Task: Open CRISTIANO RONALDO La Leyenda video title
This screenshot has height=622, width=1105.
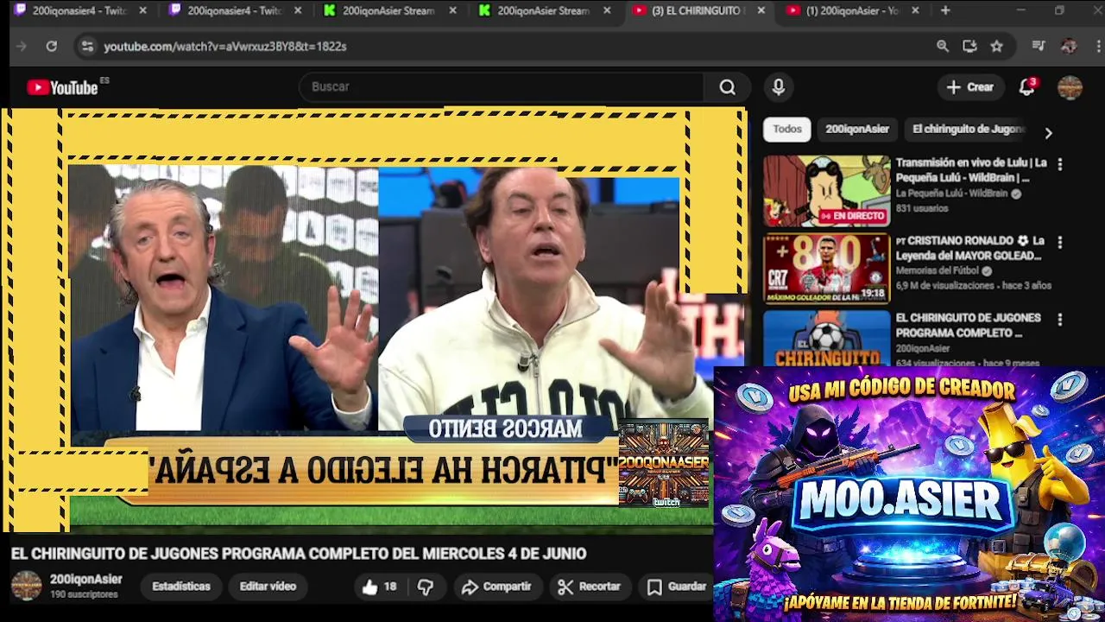Action: (x=969, y=249)
